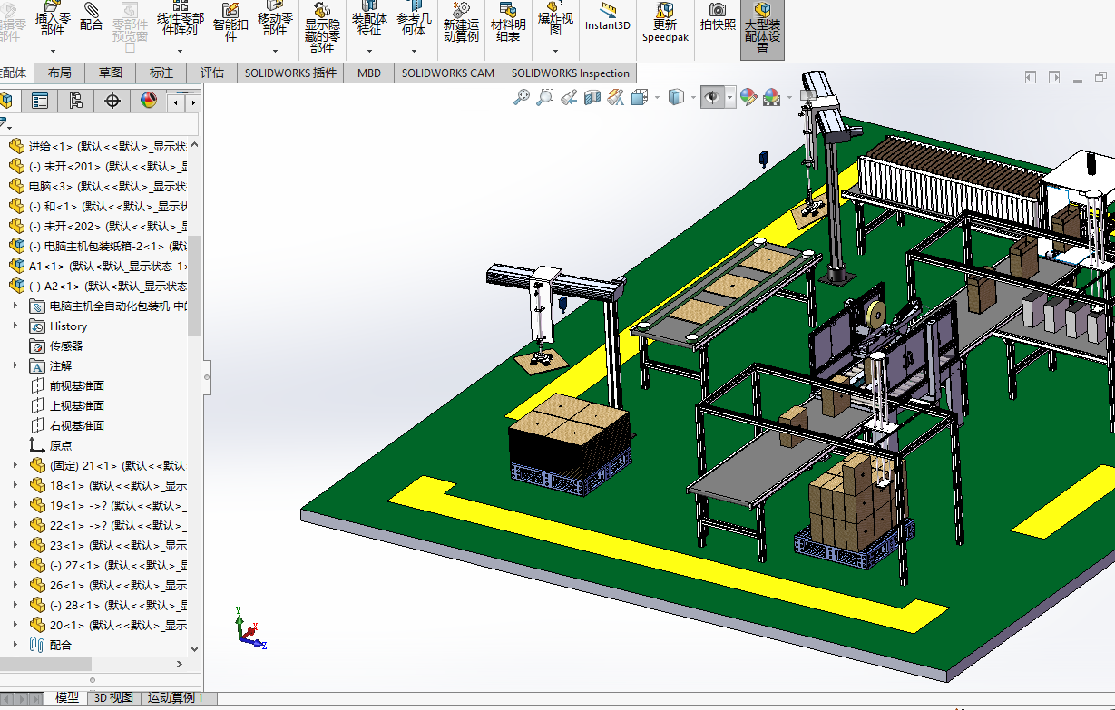
Task: Expand the 注解 annotations node
Action: click(x=15, y=365)
